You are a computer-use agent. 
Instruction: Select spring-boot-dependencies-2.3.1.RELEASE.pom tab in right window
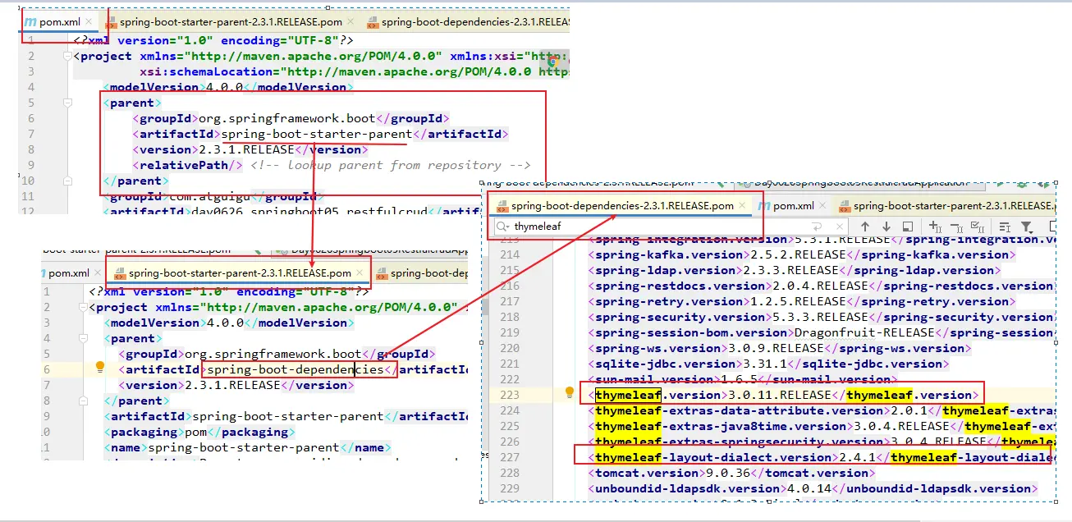(x=622, y=205)
